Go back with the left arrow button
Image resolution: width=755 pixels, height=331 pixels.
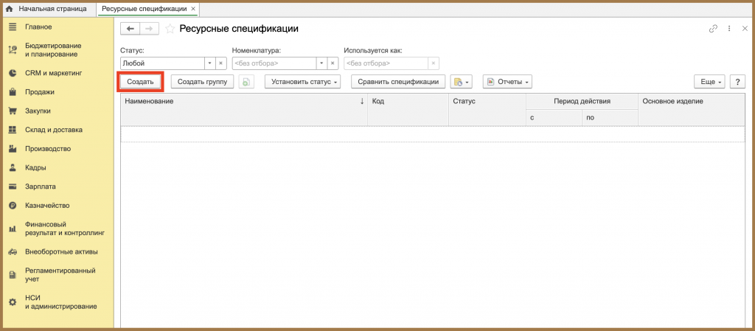[x=130, y=29]
